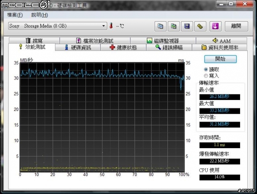
Task: Switch to the 健康狀態 health tab
Action: [123, 47]
